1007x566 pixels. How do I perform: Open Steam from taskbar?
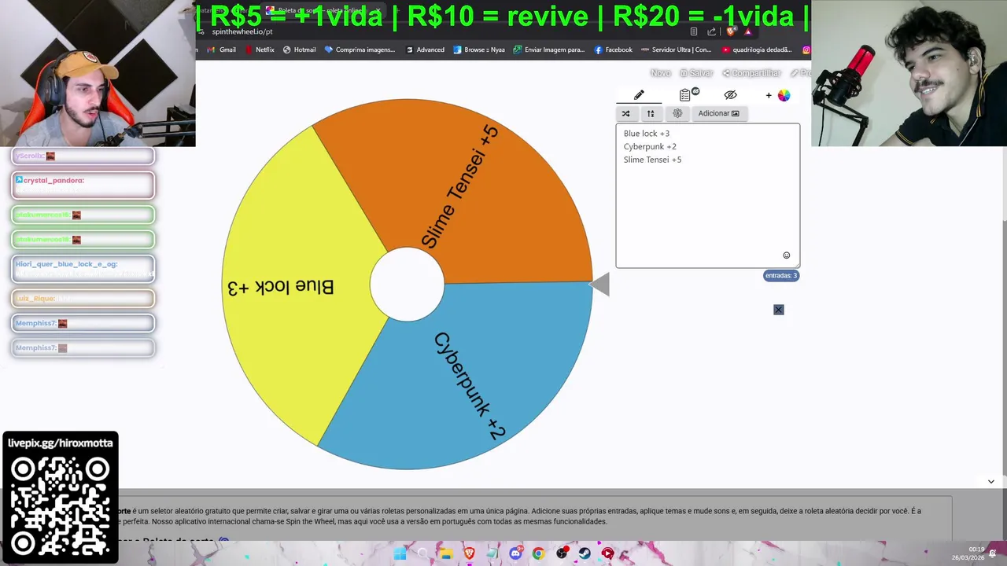click(585, 553)
